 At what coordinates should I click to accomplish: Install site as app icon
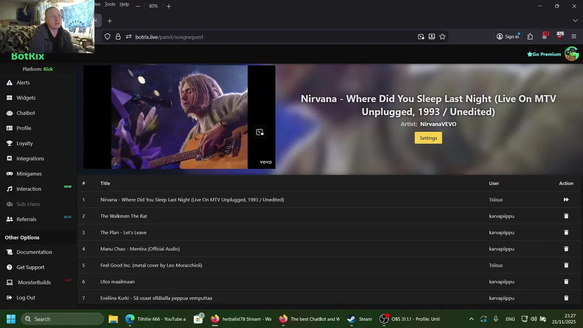pos(431,37)
